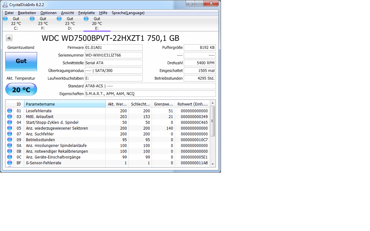Select the Mittl. Anlaufzeit parameter name

(40, 117)
